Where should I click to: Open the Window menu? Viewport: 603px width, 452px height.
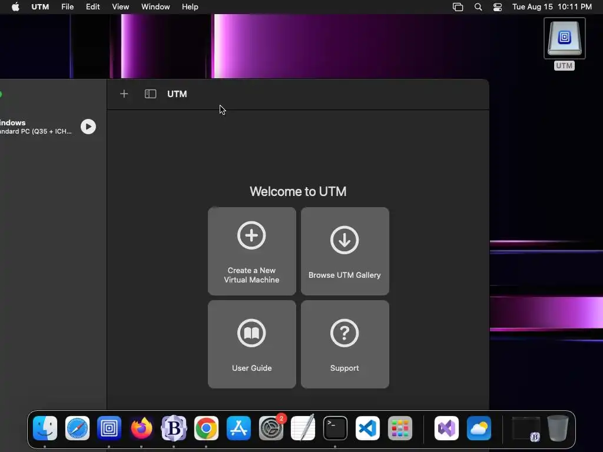pyautogui.click(x=155, y=7)
